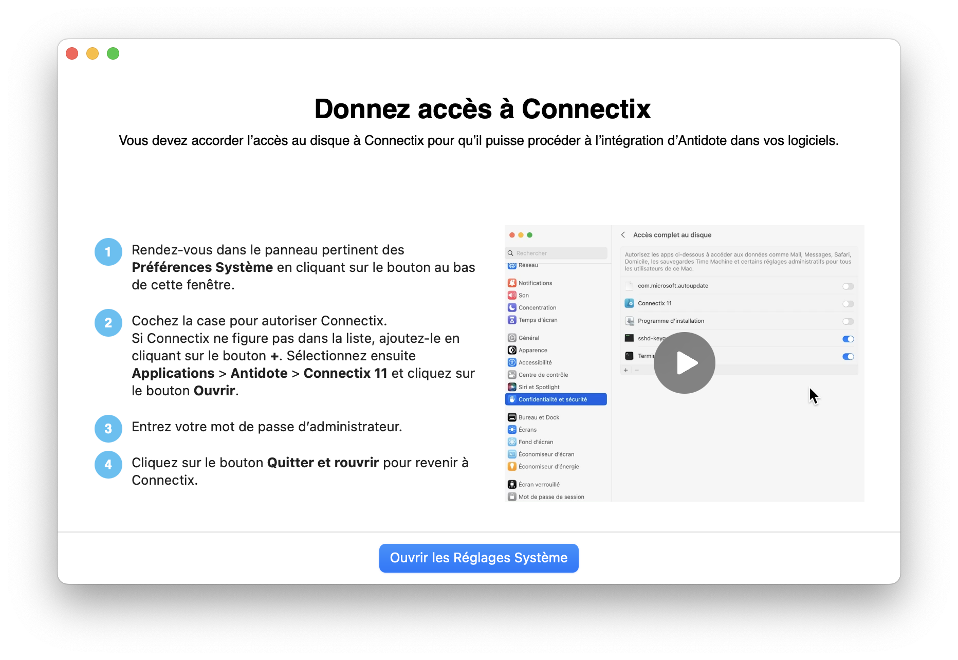Image resolution: width=958 pixels, height=660 pixels.
Task: Select the Général gear icon
Action: 512,338
